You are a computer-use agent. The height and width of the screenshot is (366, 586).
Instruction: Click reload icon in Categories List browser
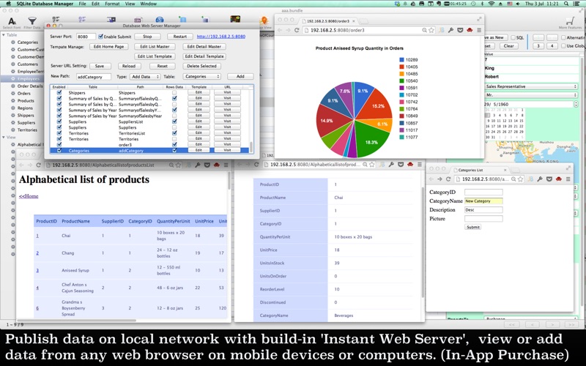pyautogui.click(x=448, y=179)
